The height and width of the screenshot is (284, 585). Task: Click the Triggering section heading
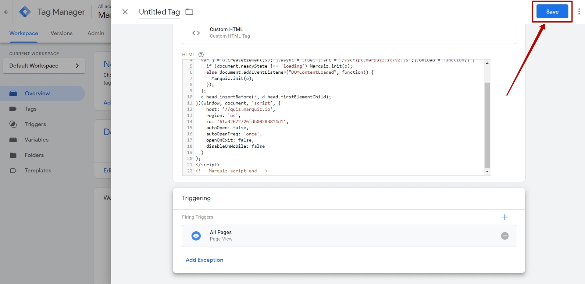coord(196,198)
